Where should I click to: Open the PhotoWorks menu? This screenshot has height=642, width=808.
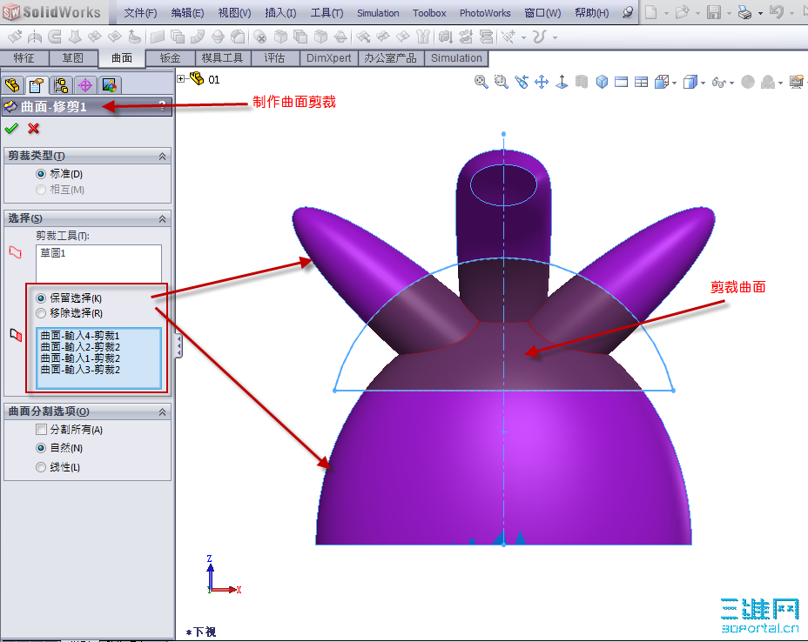pos(485,13)
